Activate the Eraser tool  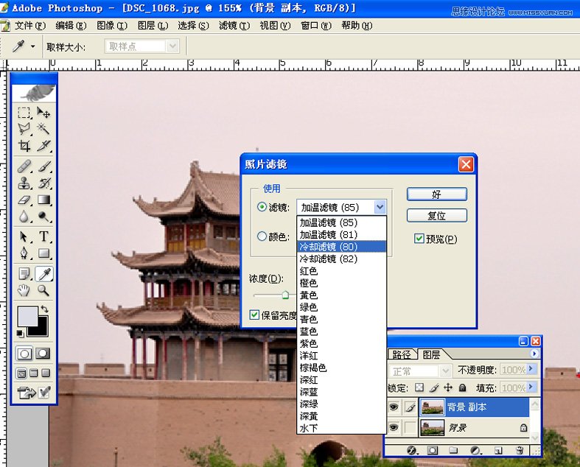click(x=24, y=200)
